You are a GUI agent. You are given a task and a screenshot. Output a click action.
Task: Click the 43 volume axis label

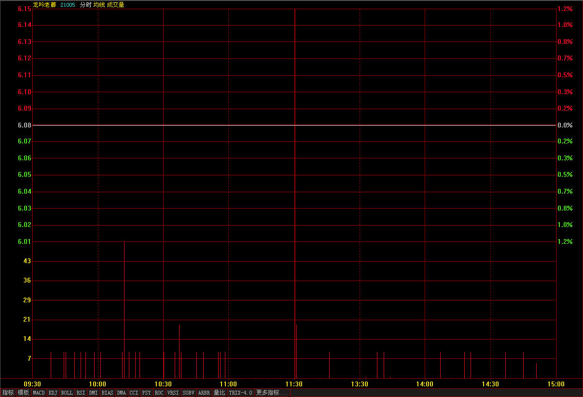(x=28, y=261)
